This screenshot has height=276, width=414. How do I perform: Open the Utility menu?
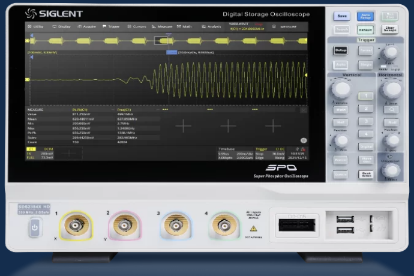pyautogui.click(x=35, y=26)
